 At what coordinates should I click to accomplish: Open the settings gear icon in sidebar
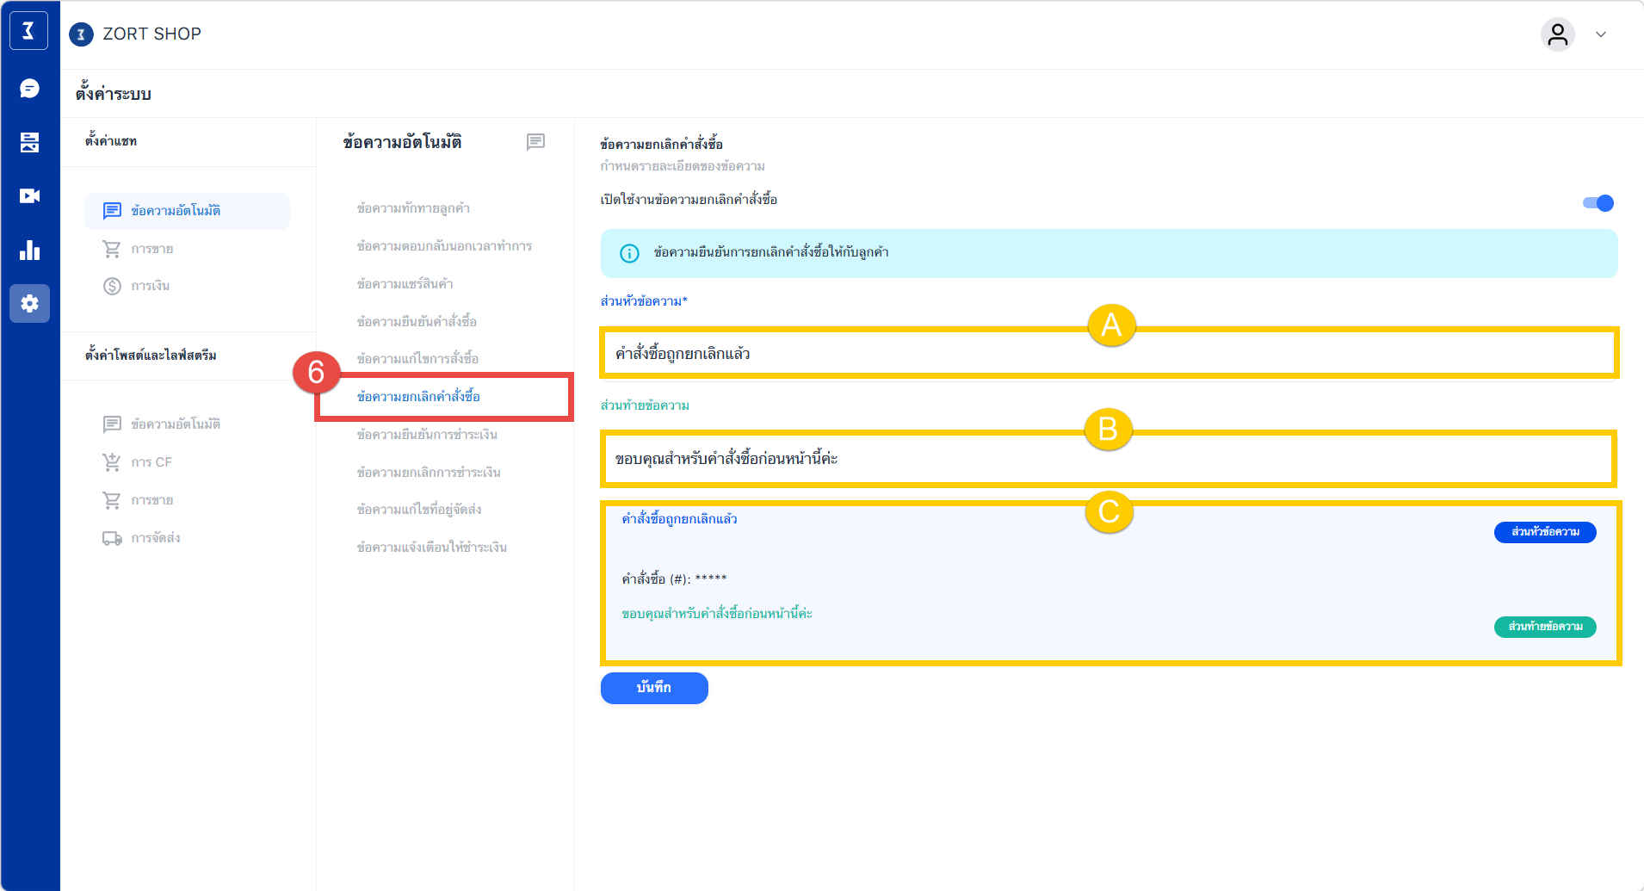pyautogui.click(x=29, y=304)
